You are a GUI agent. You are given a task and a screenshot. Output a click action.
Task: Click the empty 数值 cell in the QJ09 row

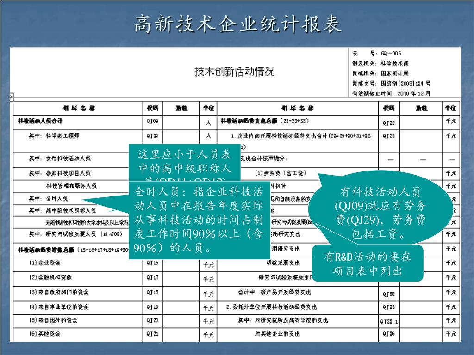[181, 122]
